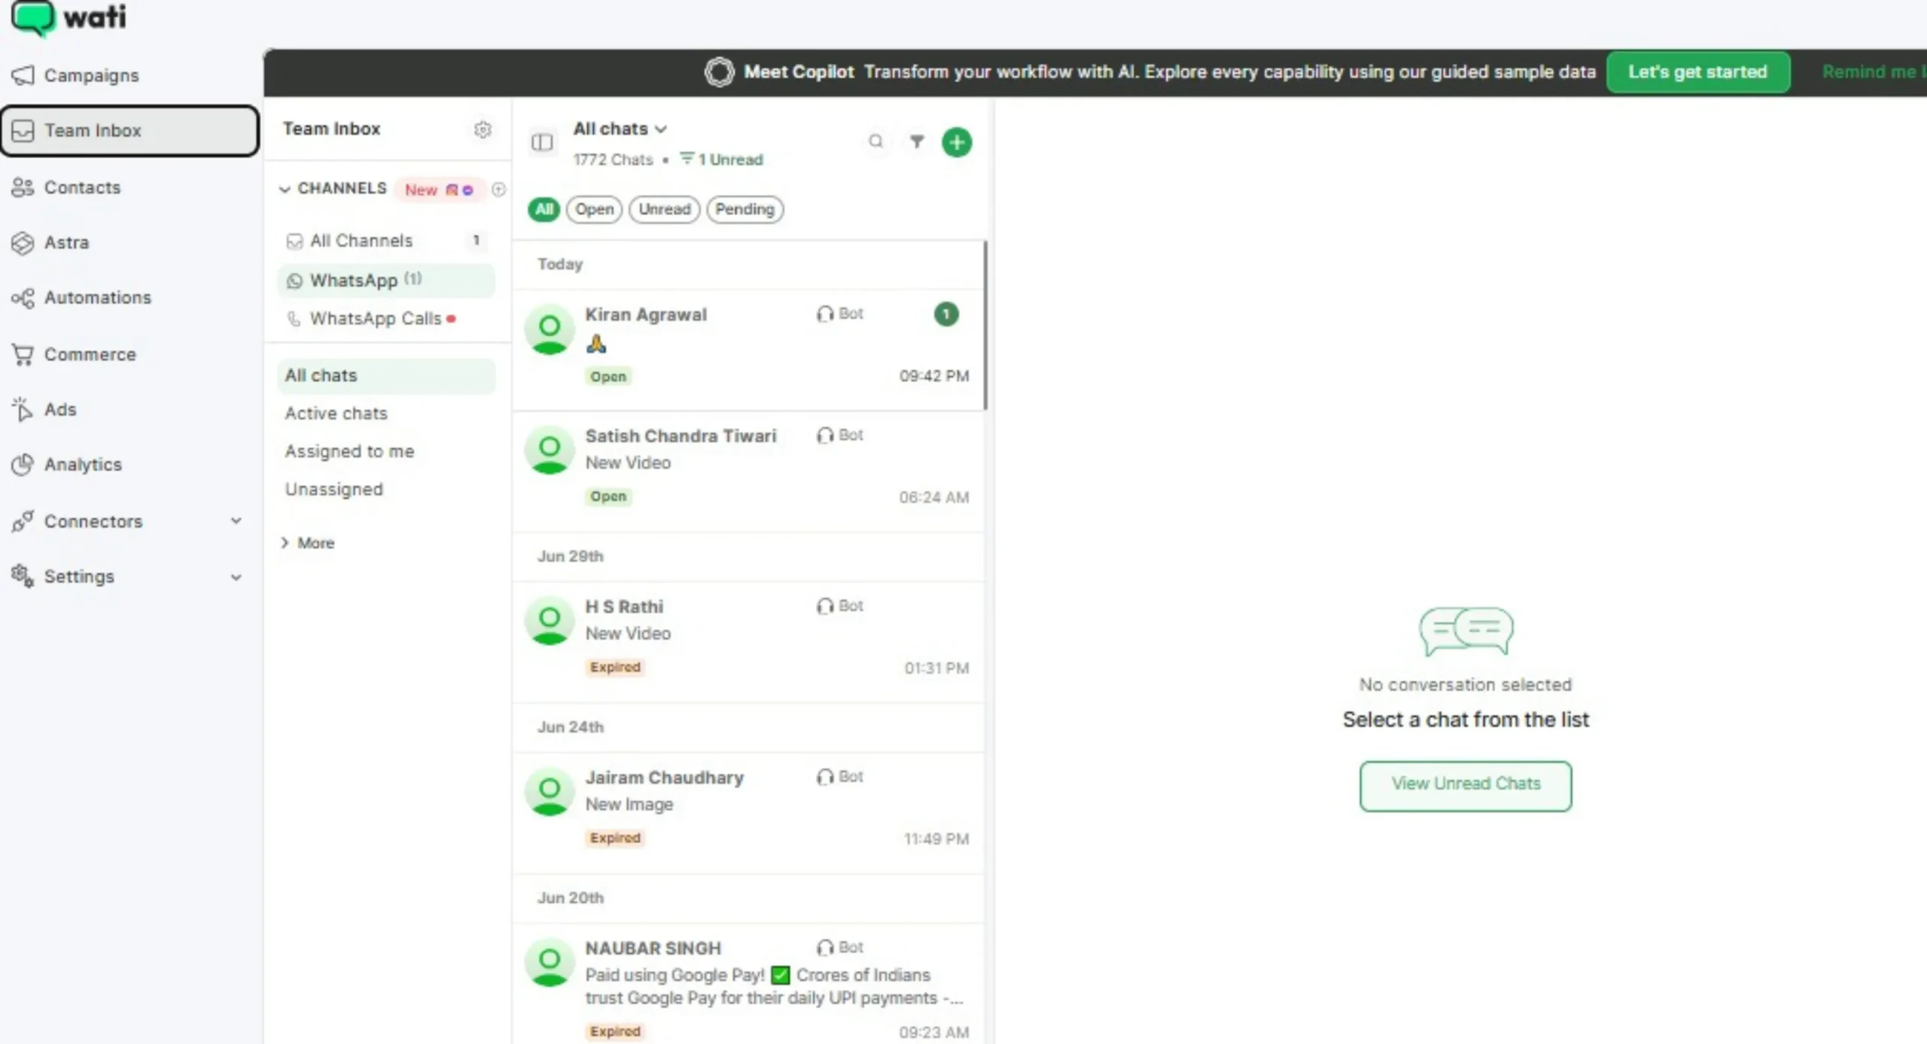Click the Astra cube icon
This screenshot has height=1044, width=1927.
23,242
